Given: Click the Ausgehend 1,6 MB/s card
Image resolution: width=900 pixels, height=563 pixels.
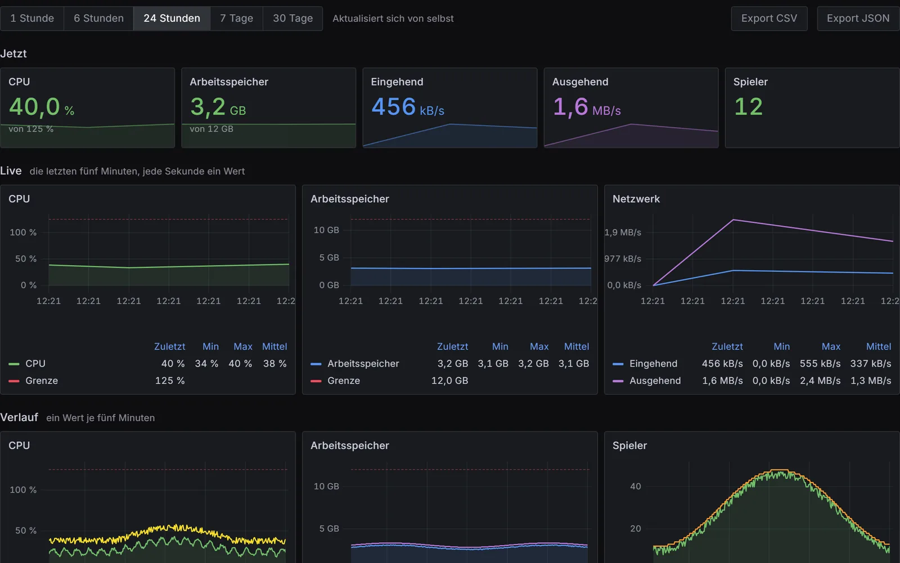Looking at the screenshot, I should click(x=631, y=108).
